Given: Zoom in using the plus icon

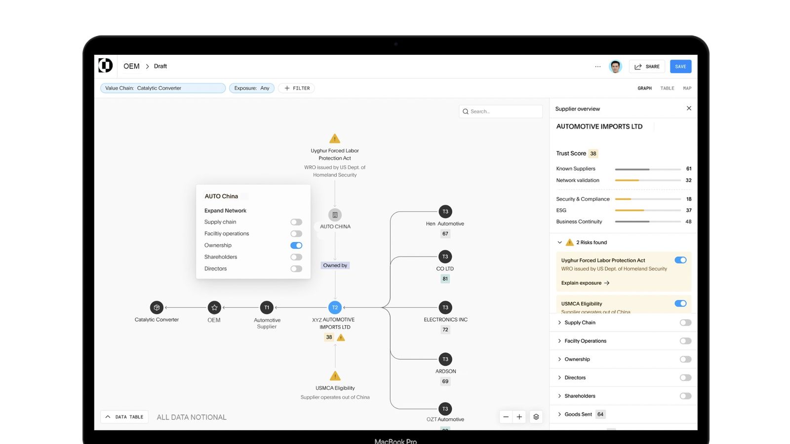Looking at the screenshot, I should click(519, 417).
